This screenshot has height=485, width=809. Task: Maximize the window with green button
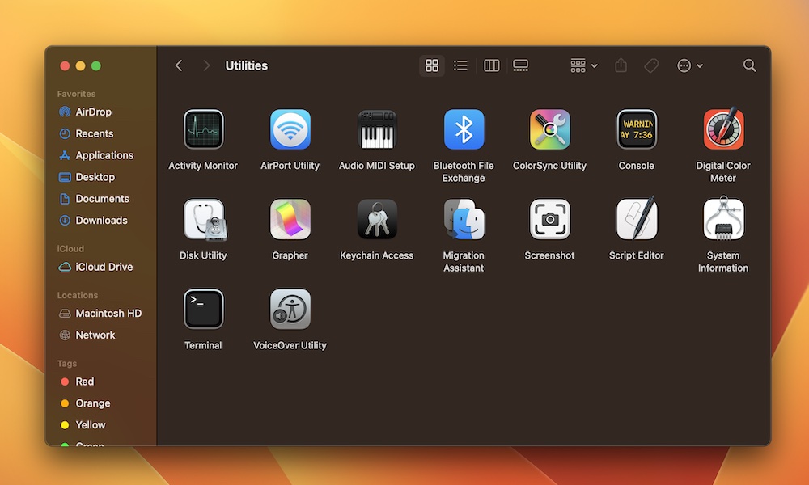tap(96, 65)
